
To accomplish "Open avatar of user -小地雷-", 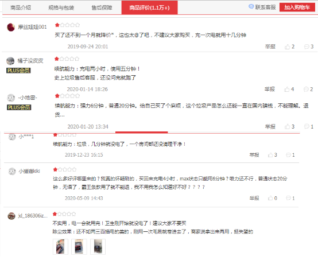I will point(11,98).
